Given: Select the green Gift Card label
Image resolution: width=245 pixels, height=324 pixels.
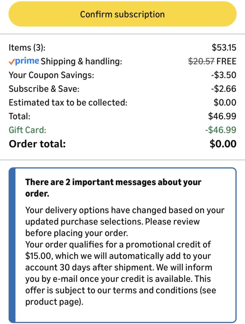Looking at the screenshot, I should point(28,130).
